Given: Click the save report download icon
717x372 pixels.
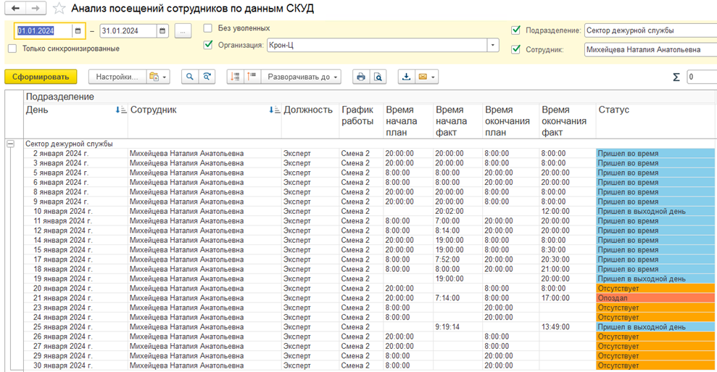Looking at the screenshot, I should (x=406, y=77).
